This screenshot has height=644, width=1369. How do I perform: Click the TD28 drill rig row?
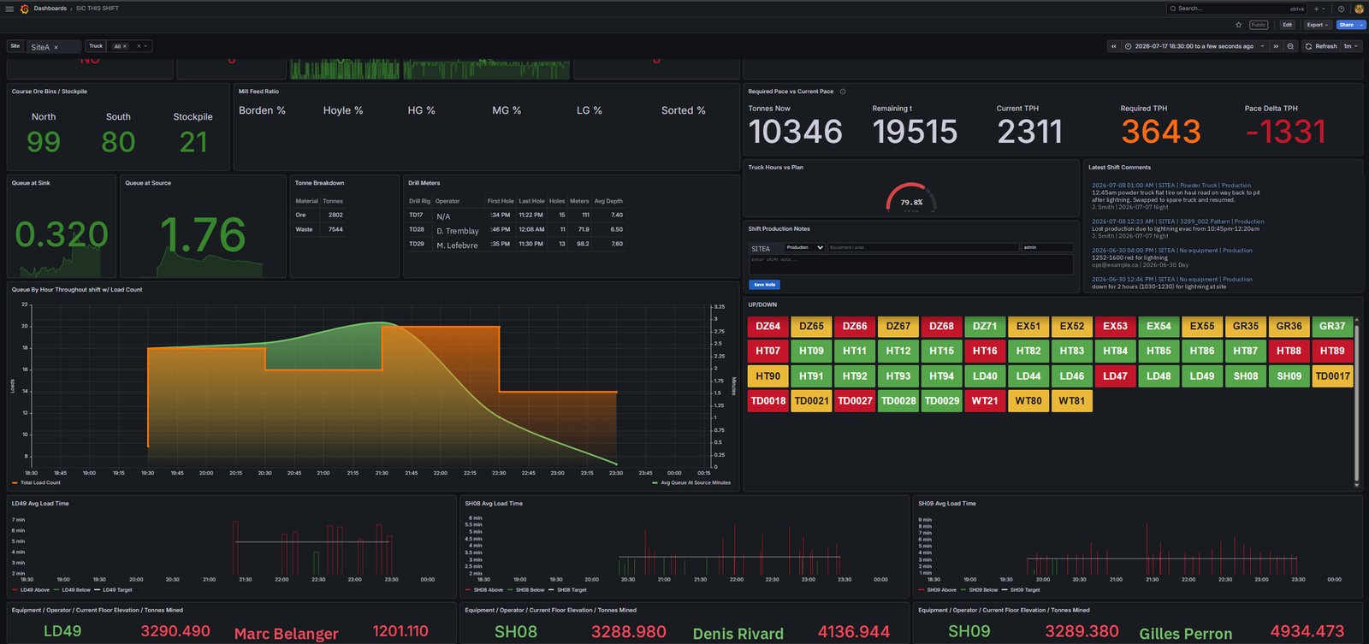click(x=516, y=229)
